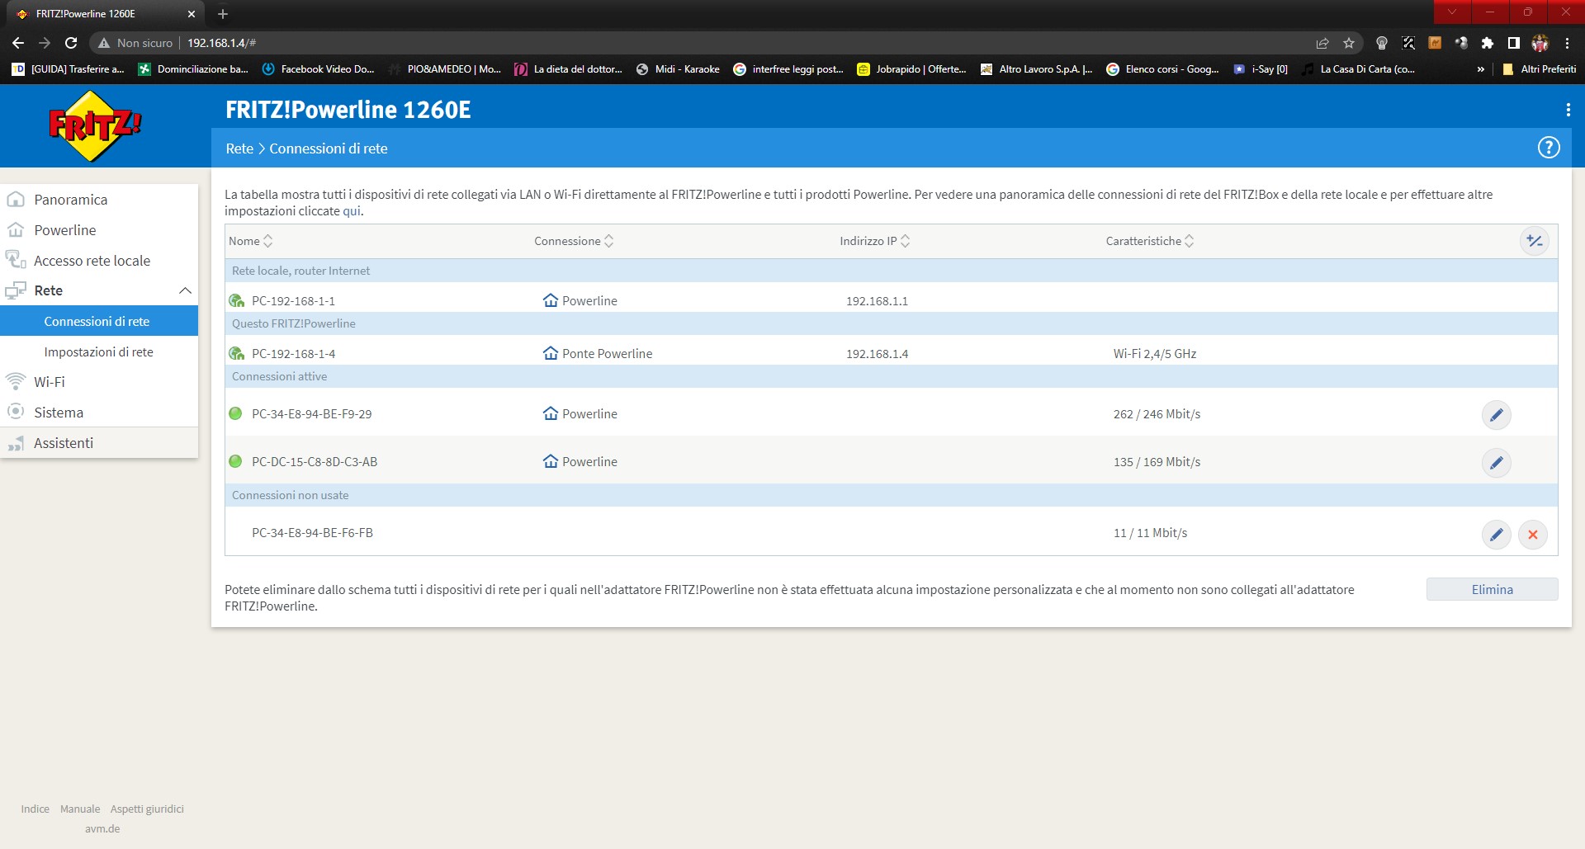Open Sistema in the sidebar

point(99,413)
